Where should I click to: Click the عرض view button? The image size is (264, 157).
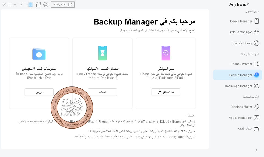tap(39, 92)
